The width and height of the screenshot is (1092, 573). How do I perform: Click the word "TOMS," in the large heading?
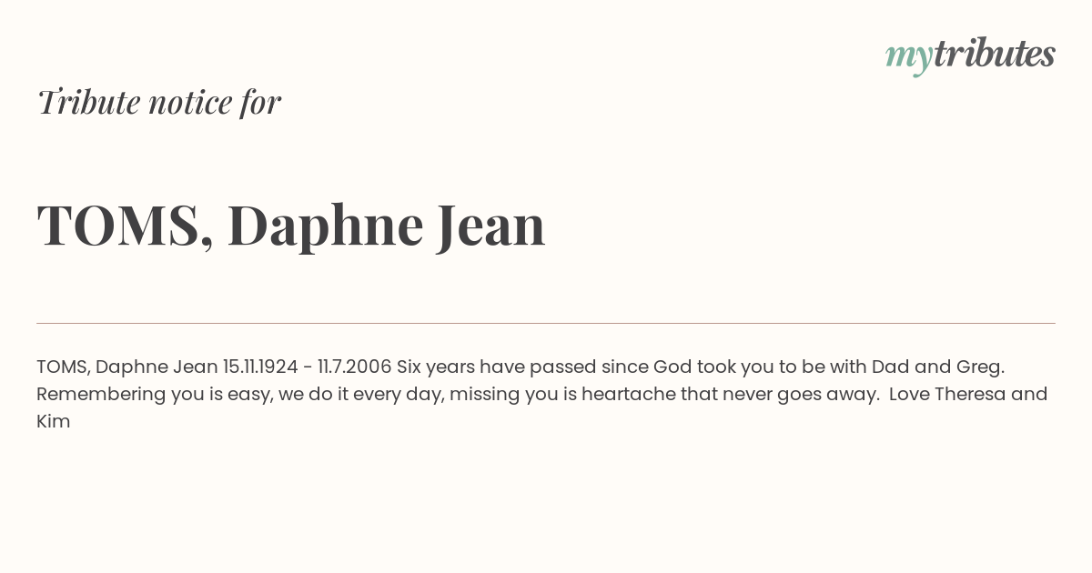tap(126, 226)
